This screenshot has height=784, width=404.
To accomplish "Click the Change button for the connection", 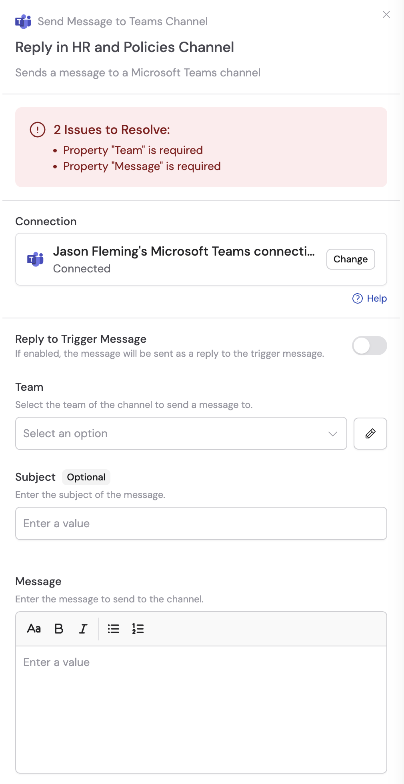I will [350, 259].
